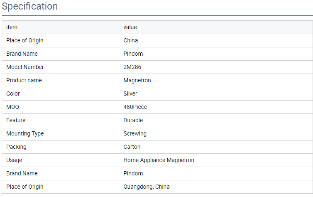Select the Guangdong, China value
This screenshot has height=197, width=313.
147,187
